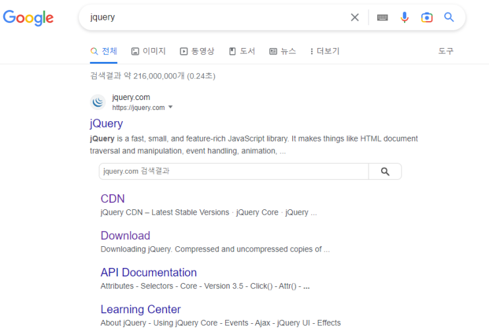The width and height of the screenshot is (489, 335).
Task: Switch to the 도서 books tab
Action: tap(242, 51)
